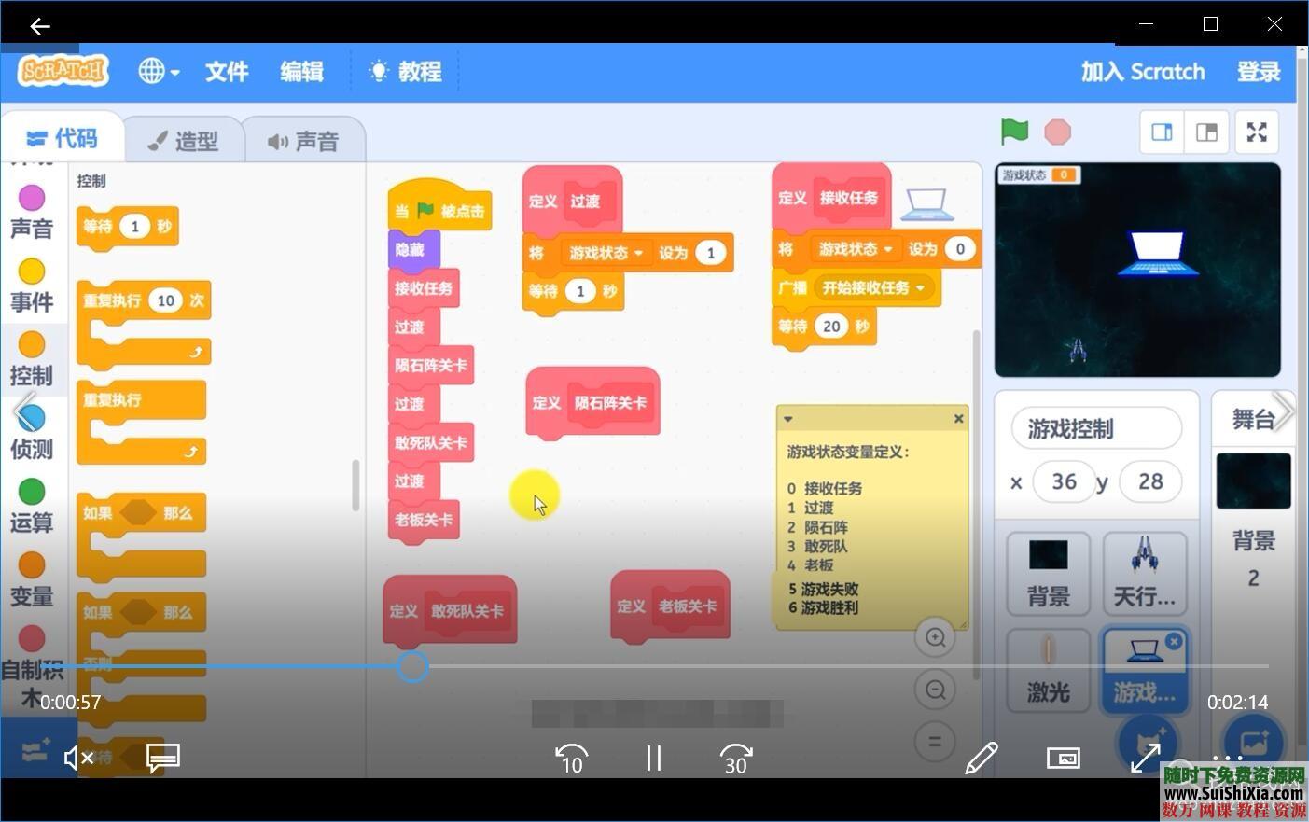Switch to small stage layout mode
This screenshot has height=822, width=1309.
(x=1162, y=132)
